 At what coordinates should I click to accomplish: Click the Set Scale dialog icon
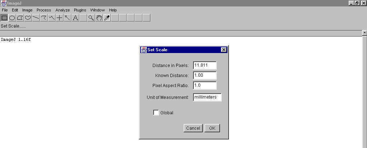(144, 49)
